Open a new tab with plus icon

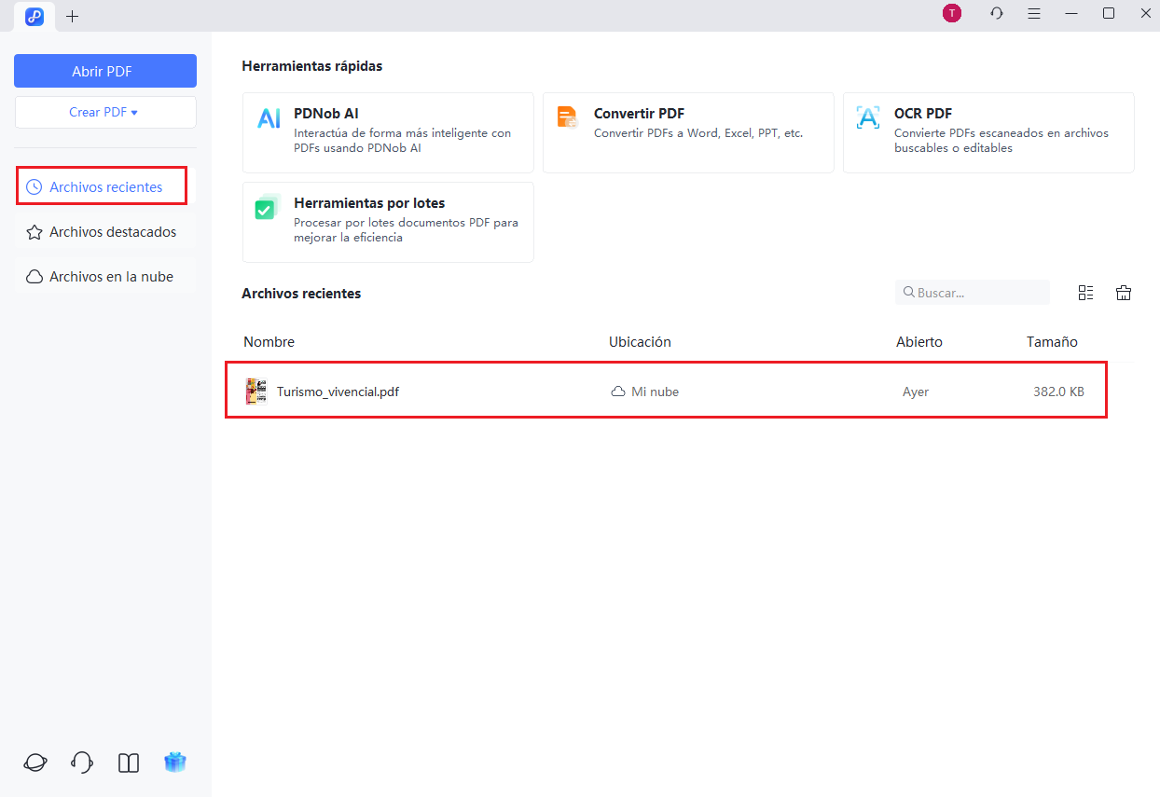pyautogui.click(x=73, y=16)
